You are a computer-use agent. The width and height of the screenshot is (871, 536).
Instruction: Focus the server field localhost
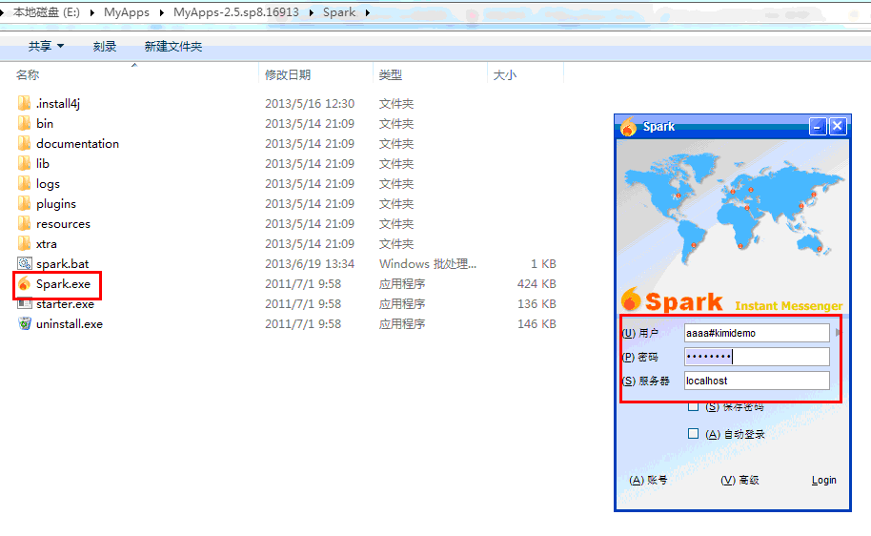[757, 381]
